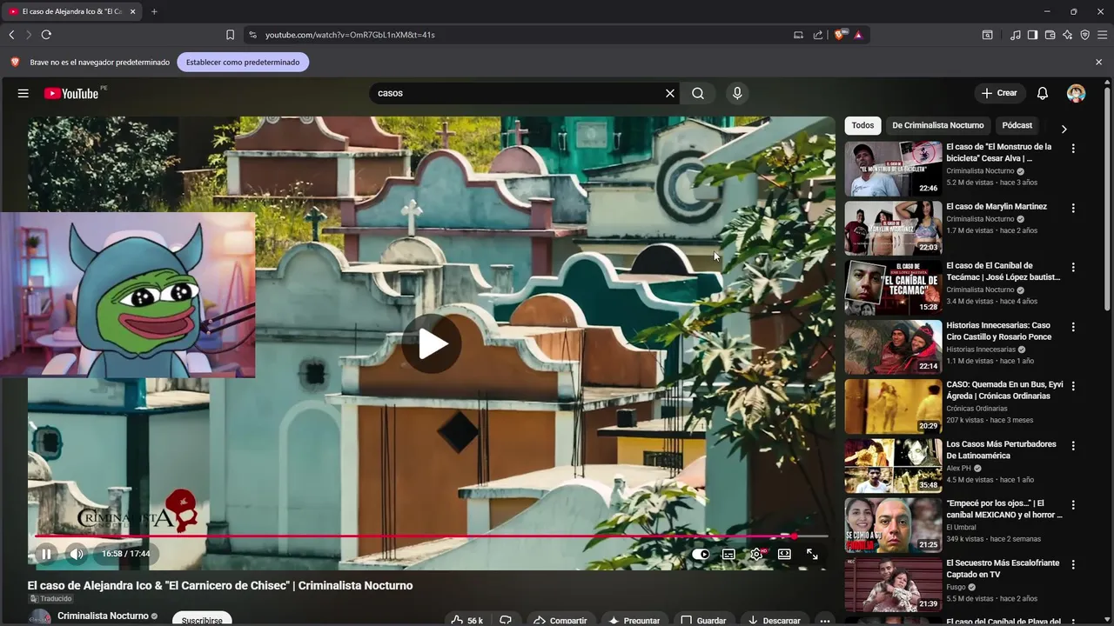Click the Preguntar button
The height and width of the screenshot is (626, 1114).
pyautogui.click(x=634, y=620)
